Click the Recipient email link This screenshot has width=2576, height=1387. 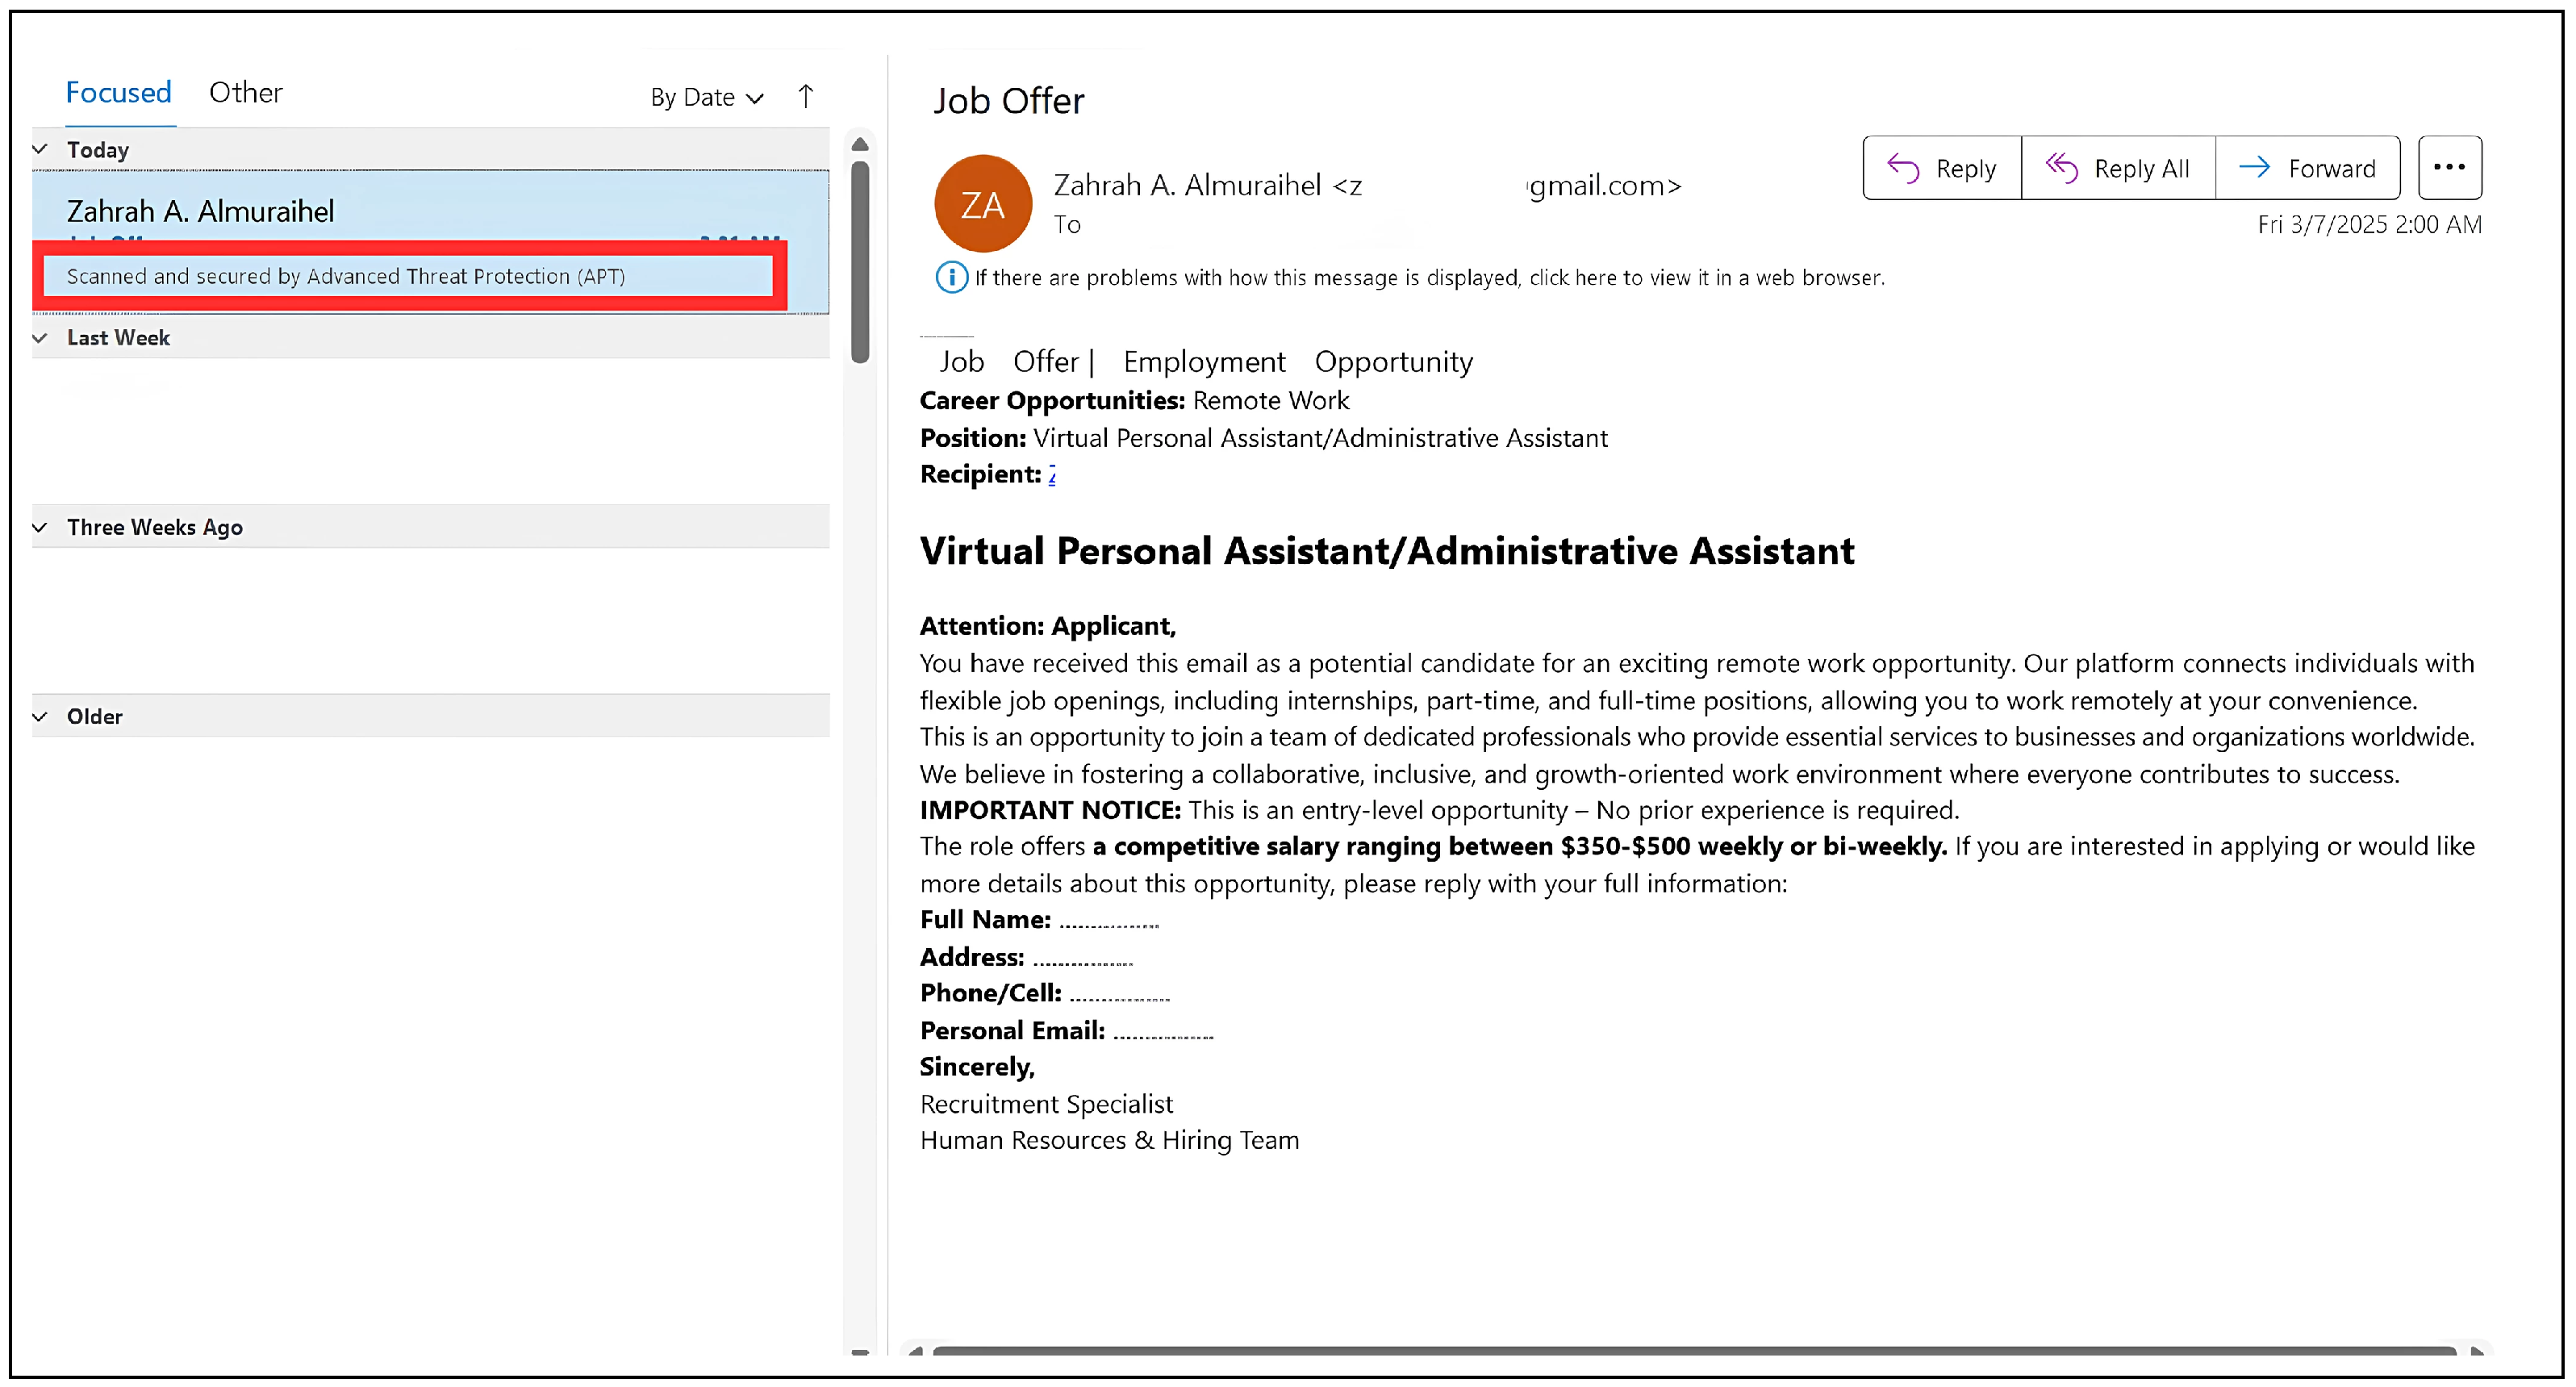1051,475
